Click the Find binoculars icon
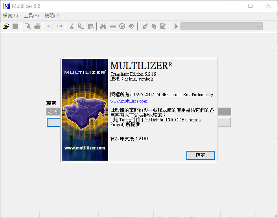Viewport: 278px width, 218px height. pyautogui.click(x=103, y=26)
